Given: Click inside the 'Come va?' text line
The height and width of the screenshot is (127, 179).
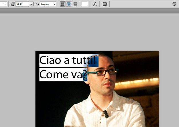Looking at the screenshot, I should pyautogui.click(x=63, y=75).
